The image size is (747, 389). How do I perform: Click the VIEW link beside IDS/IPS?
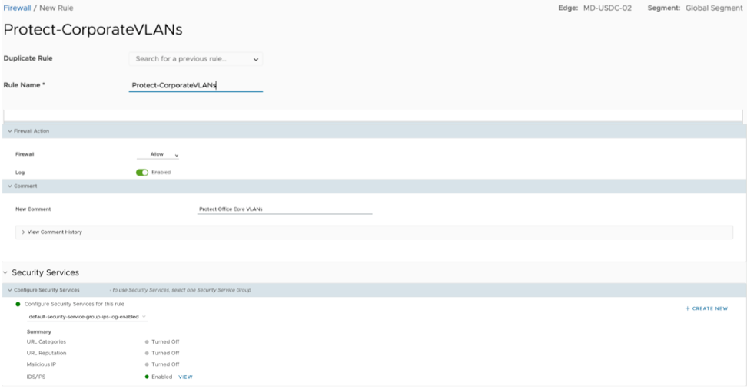[x=185, y=377]
